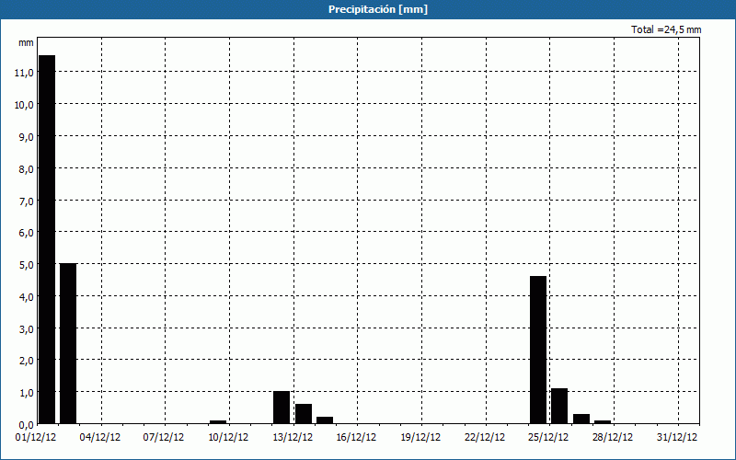Click the 10,0 y-axis value
The height and width of the screenshot is (460, 736).
24,105
